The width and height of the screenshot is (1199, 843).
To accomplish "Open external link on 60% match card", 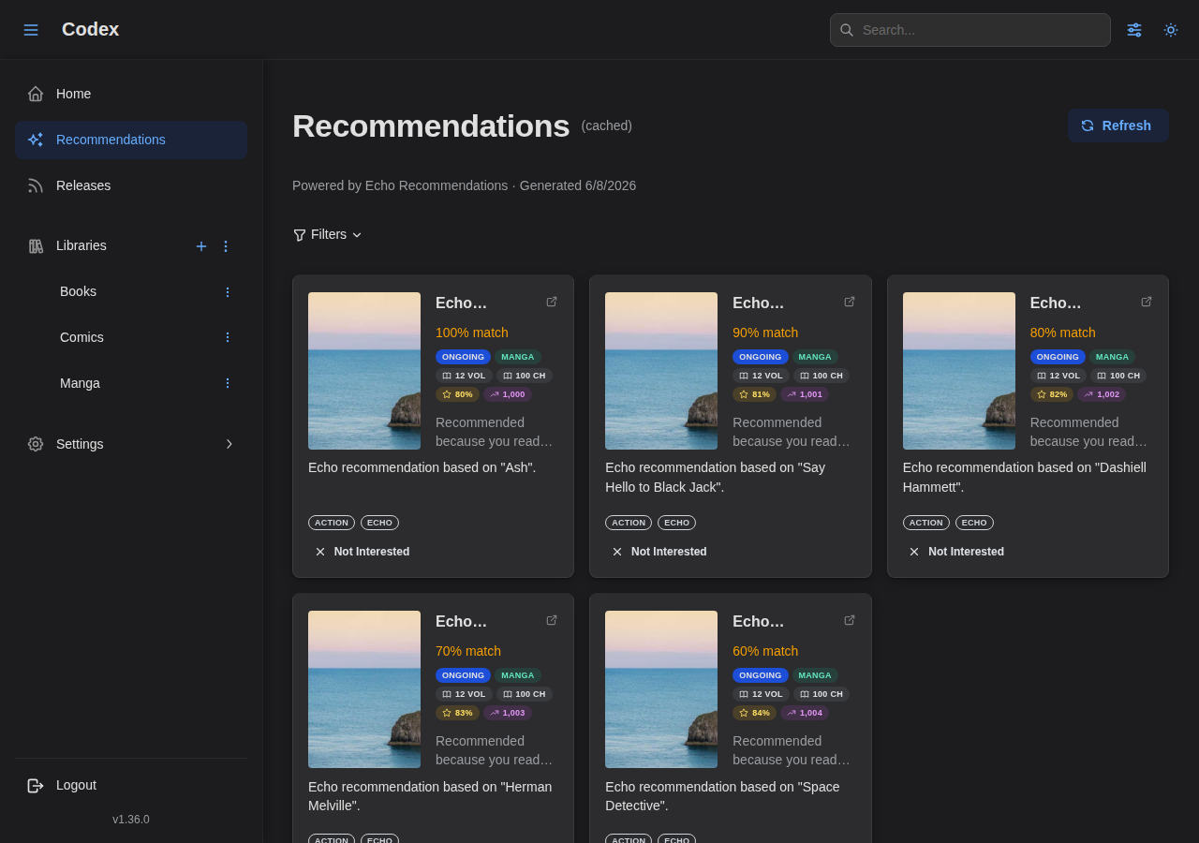I will click(850, 620).
